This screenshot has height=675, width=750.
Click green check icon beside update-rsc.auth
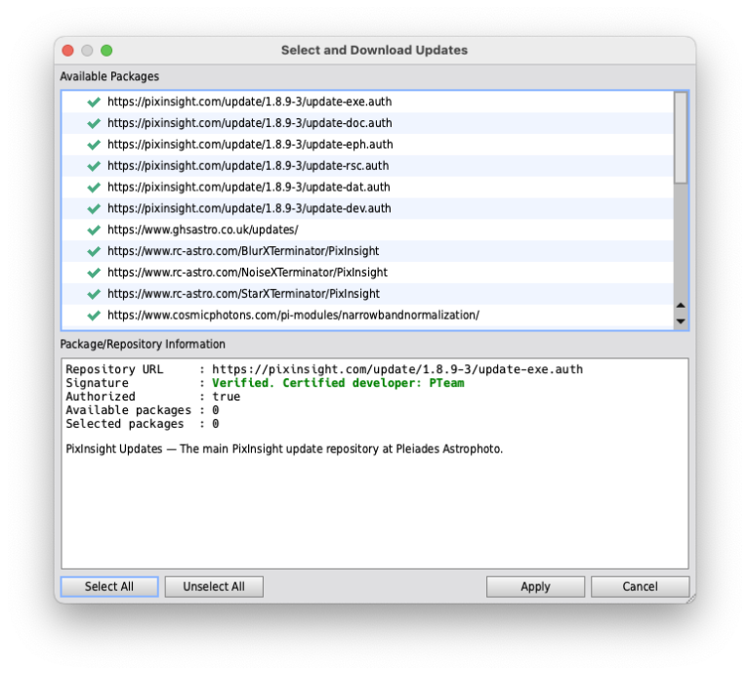(94, 166)
